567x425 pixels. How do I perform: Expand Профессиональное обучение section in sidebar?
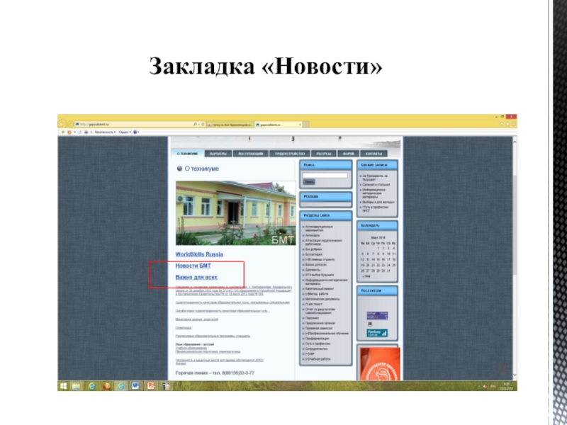pyautogui.click(x=327, y=333)
